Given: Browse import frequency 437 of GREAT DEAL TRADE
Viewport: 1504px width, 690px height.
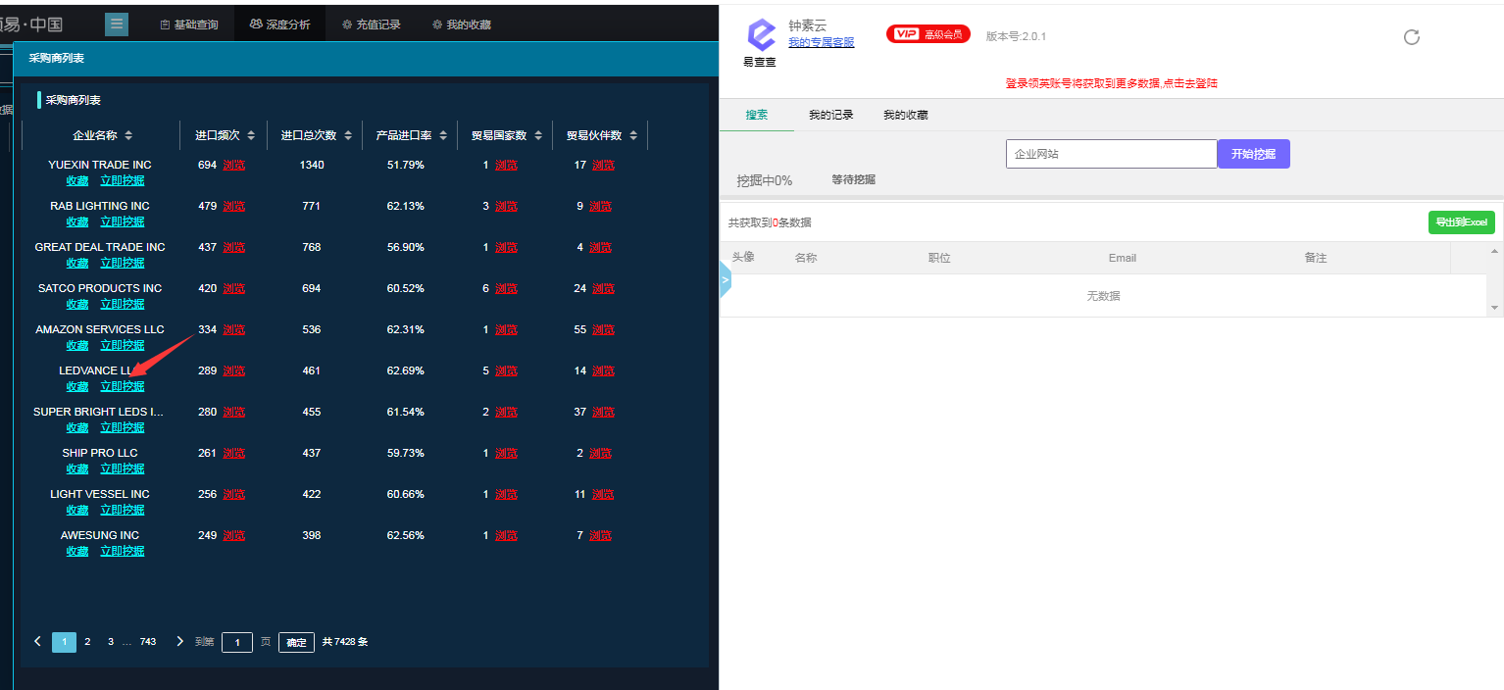Looking at the screenshot, I should [234, 247].
